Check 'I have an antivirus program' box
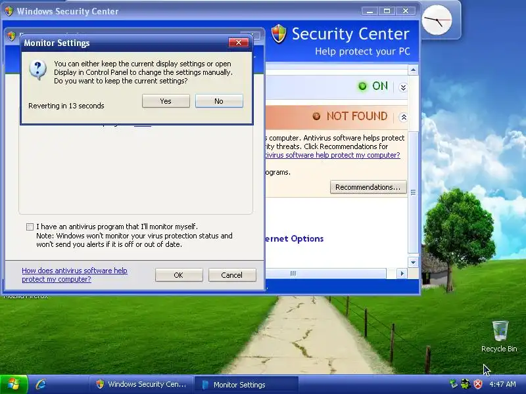 click(30, 227)
